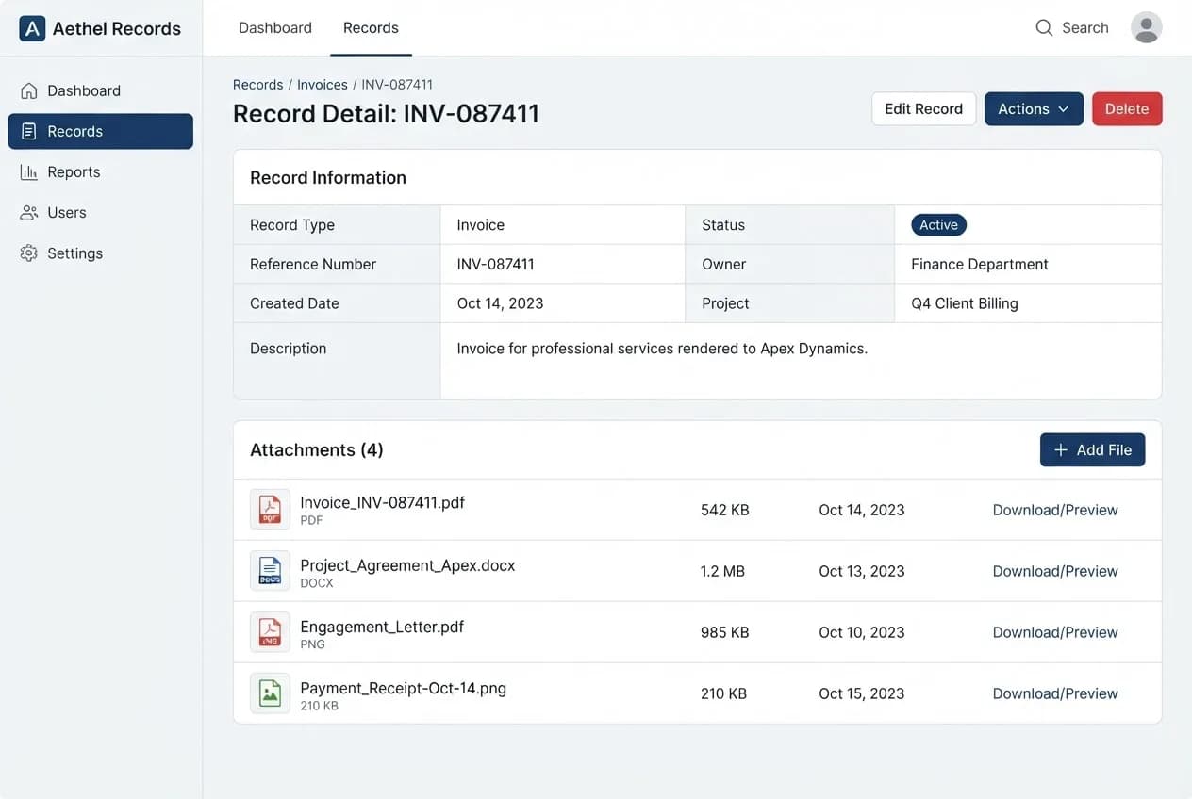Click the Finance Department owner value
1192x799 pixels.
tap(980, 265)
